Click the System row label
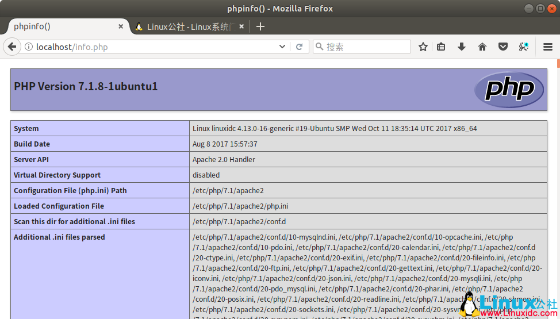Viewport: 560px width, 319px height. (26, 129)
